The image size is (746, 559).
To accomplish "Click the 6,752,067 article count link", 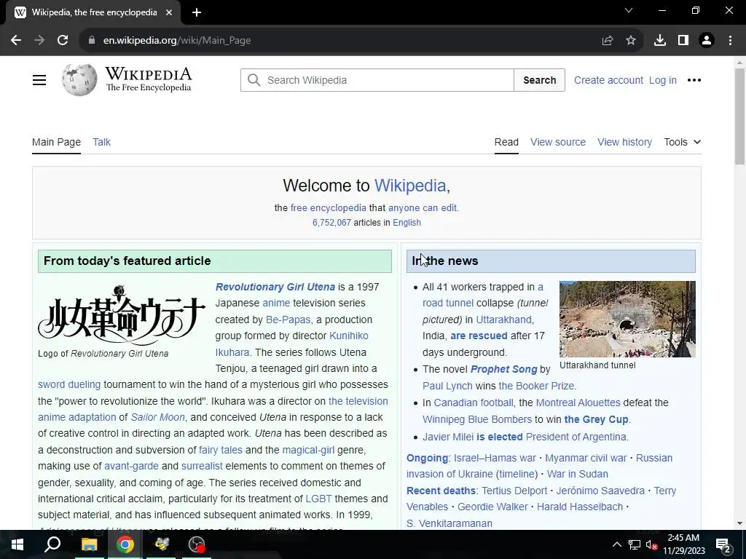I will pyautogui.click(x=331, y=223).
